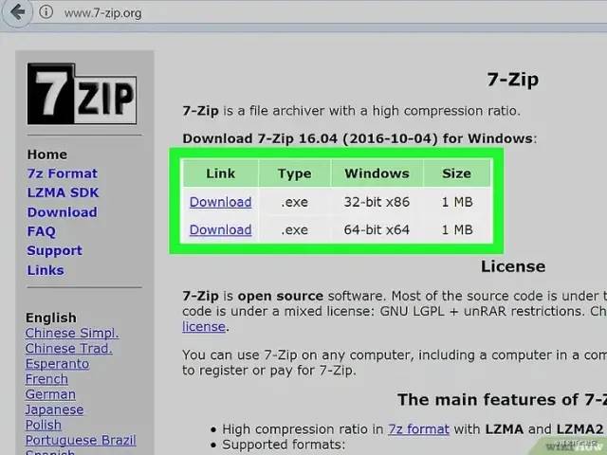Viewport: 607px width, 455px height.
Task: Switch language to Chinese Simpl.
Action: coord(72,333)
